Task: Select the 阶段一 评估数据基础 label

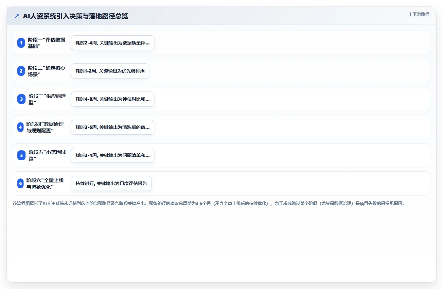Action: [x=46, y=43]
